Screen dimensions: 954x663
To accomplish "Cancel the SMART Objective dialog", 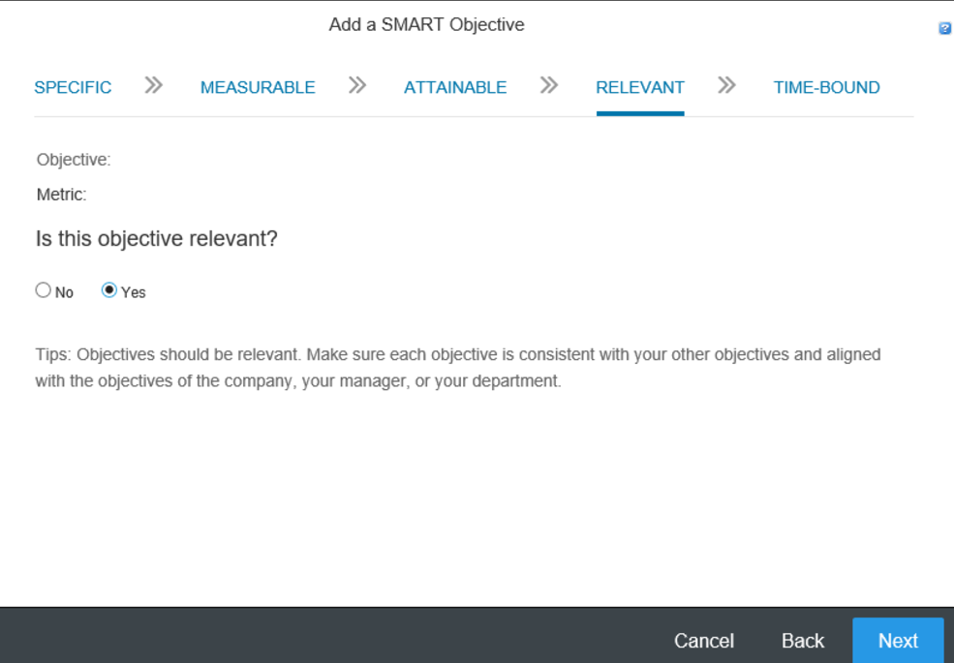I will click(704, 641).
